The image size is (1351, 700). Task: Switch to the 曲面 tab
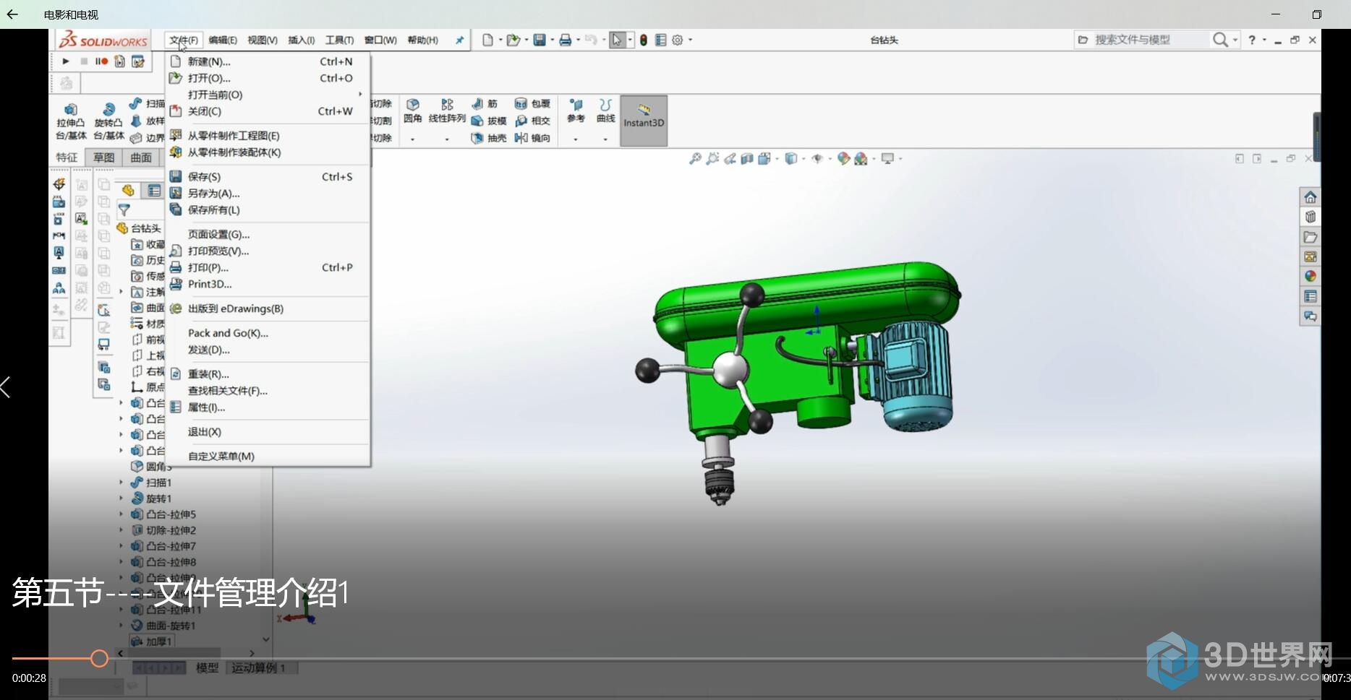[x=141, y=157]
